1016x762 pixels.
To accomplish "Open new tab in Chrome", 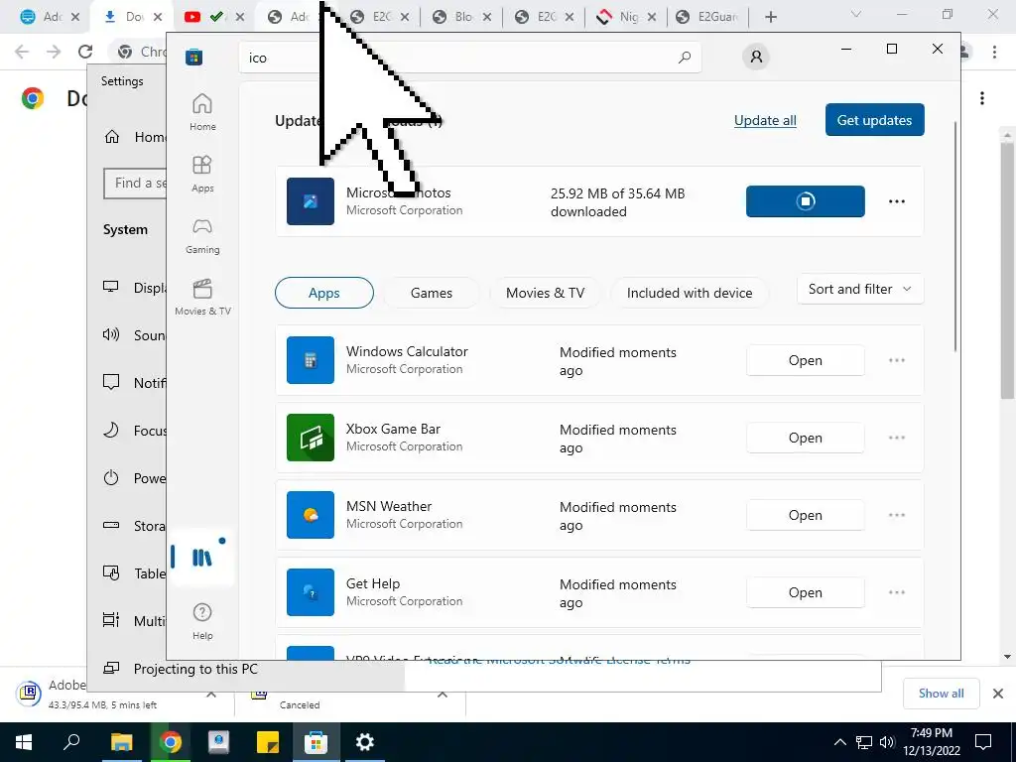I will point(770,17).
